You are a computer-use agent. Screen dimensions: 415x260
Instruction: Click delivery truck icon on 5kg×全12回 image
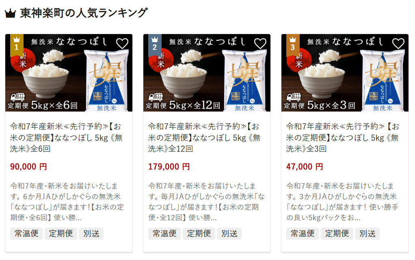[156, 97]
